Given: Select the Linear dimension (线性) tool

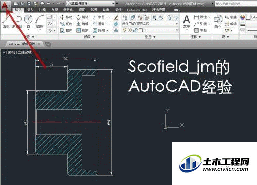Looking at the screenshot, I should pyautogui.click(x=200, y=17).
